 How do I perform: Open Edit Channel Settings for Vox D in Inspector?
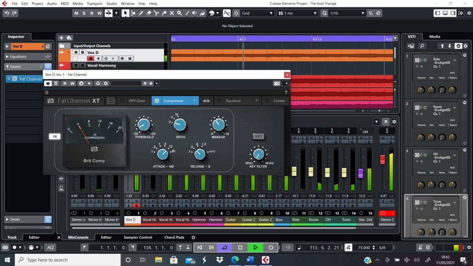tap(48, 46)
